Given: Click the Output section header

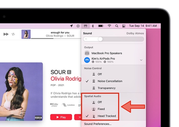Looking at the screenshot, I should (x=88, y=47).
